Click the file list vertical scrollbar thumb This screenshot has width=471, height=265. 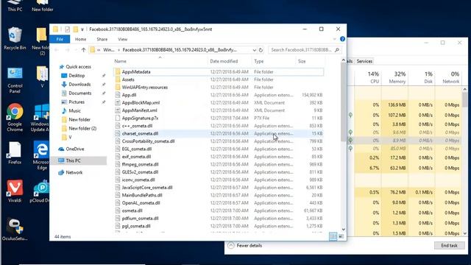click(344, 102)
